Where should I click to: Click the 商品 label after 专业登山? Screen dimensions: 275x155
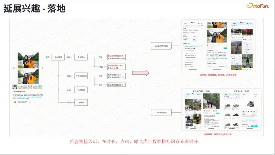(x=101, y=67)
